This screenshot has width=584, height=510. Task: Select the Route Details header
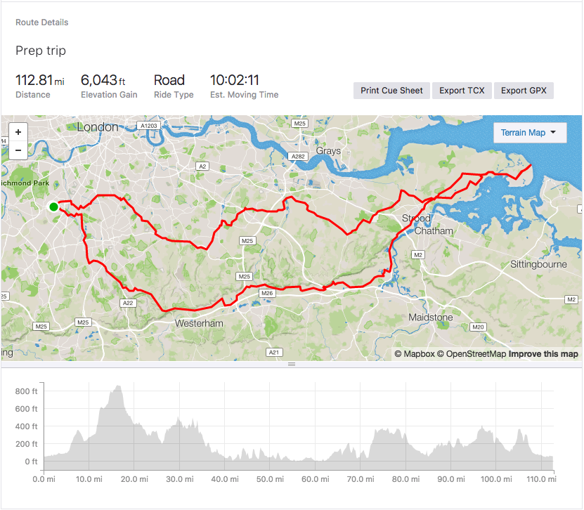[41, 22]
